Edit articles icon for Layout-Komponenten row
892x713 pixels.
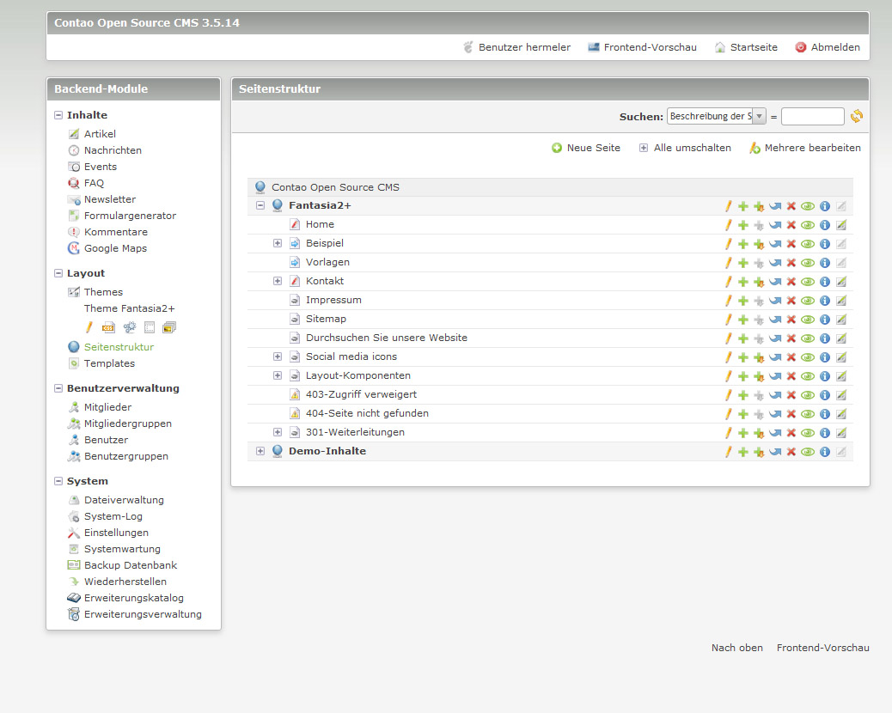841,376
